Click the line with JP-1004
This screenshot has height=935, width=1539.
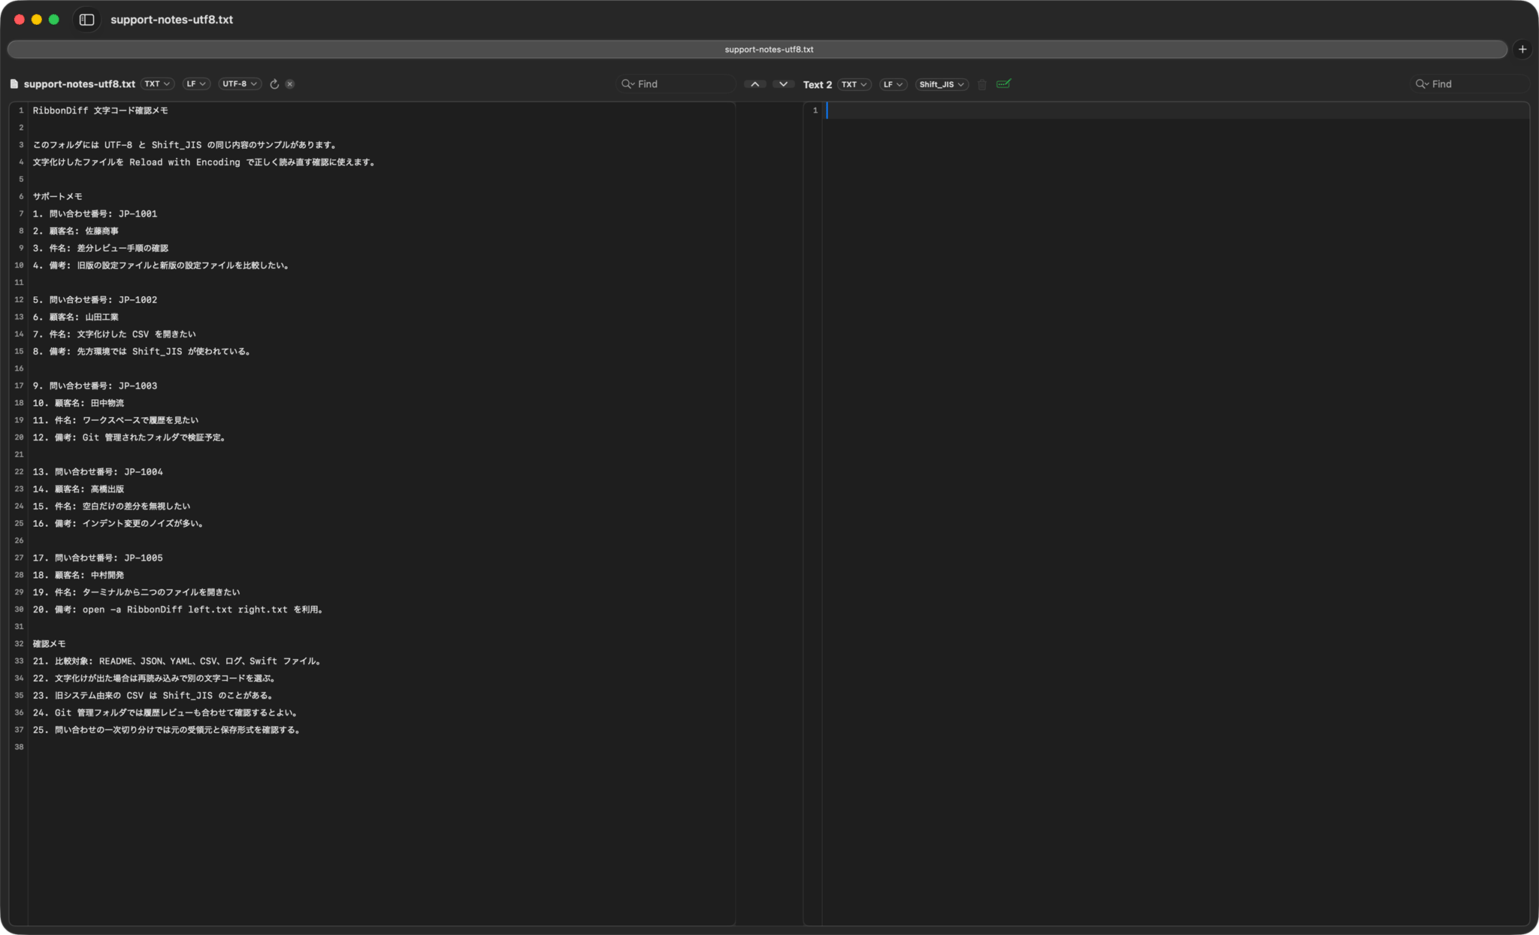pos(98,472)
